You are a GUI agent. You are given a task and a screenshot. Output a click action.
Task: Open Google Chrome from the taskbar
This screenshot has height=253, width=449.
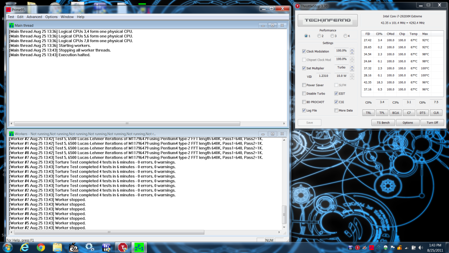(41, 247)
